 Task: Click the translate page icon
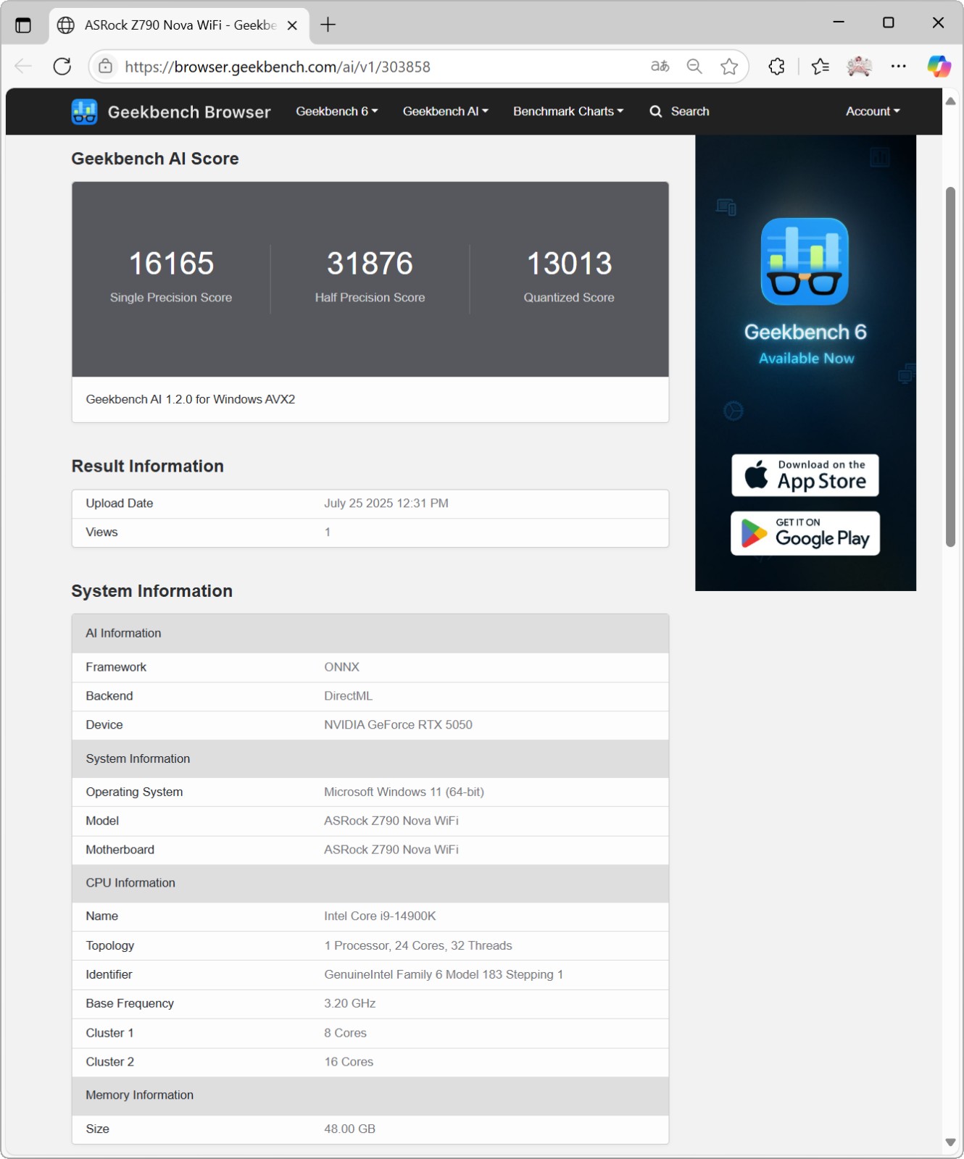tap(660, 67)
